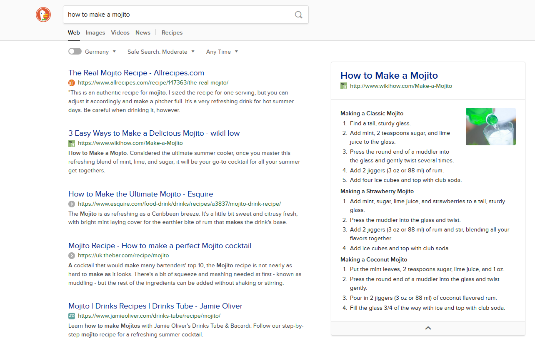Switch to the Videos tab

(120, 32)
